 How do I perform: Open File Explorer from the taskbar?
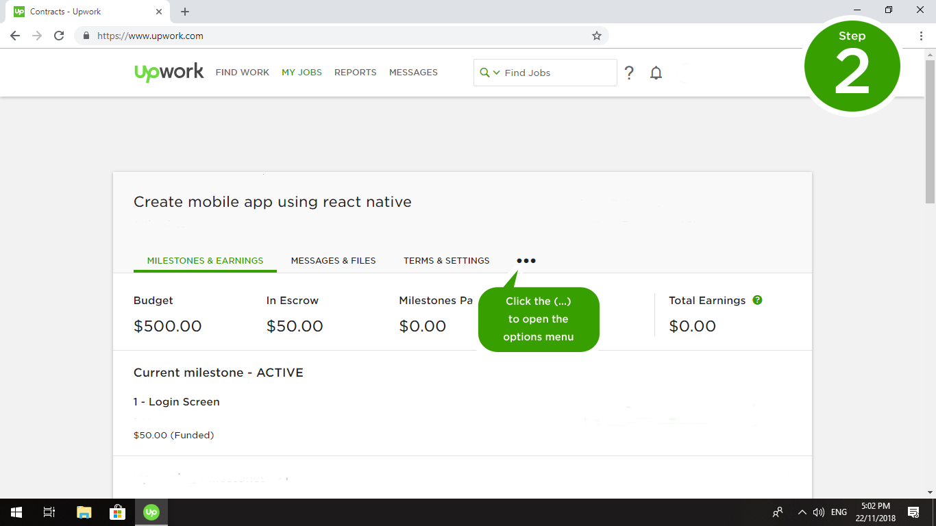(84, 512)
